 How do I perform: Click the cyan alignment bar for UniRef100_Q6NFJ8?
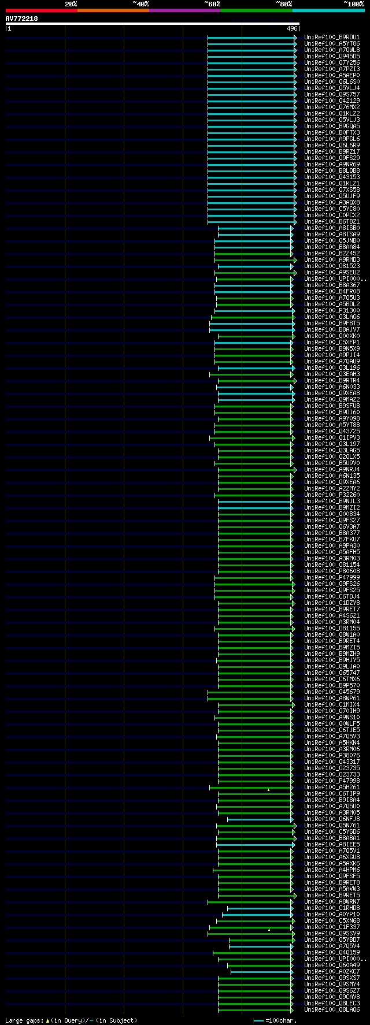pos(260,819)
